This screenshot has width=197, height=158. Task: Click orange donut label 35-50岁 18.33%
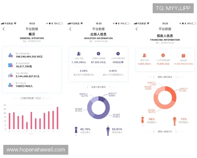tap(148, 88)
